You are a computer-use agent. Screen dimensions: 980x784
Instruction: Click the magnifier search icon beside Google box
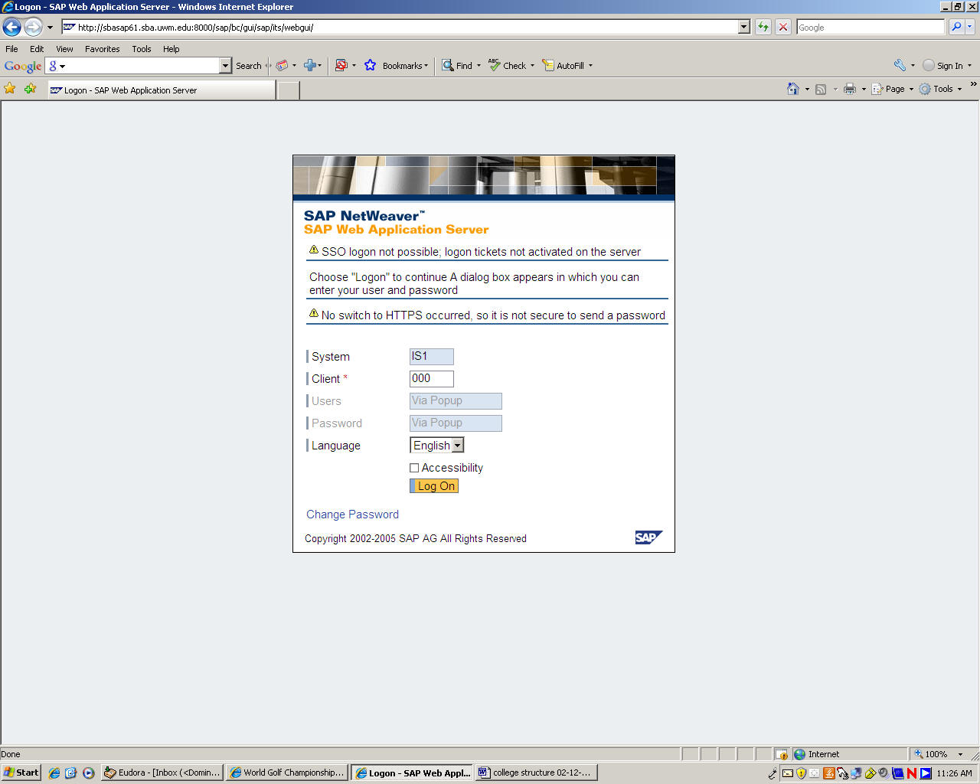[956, 27]
